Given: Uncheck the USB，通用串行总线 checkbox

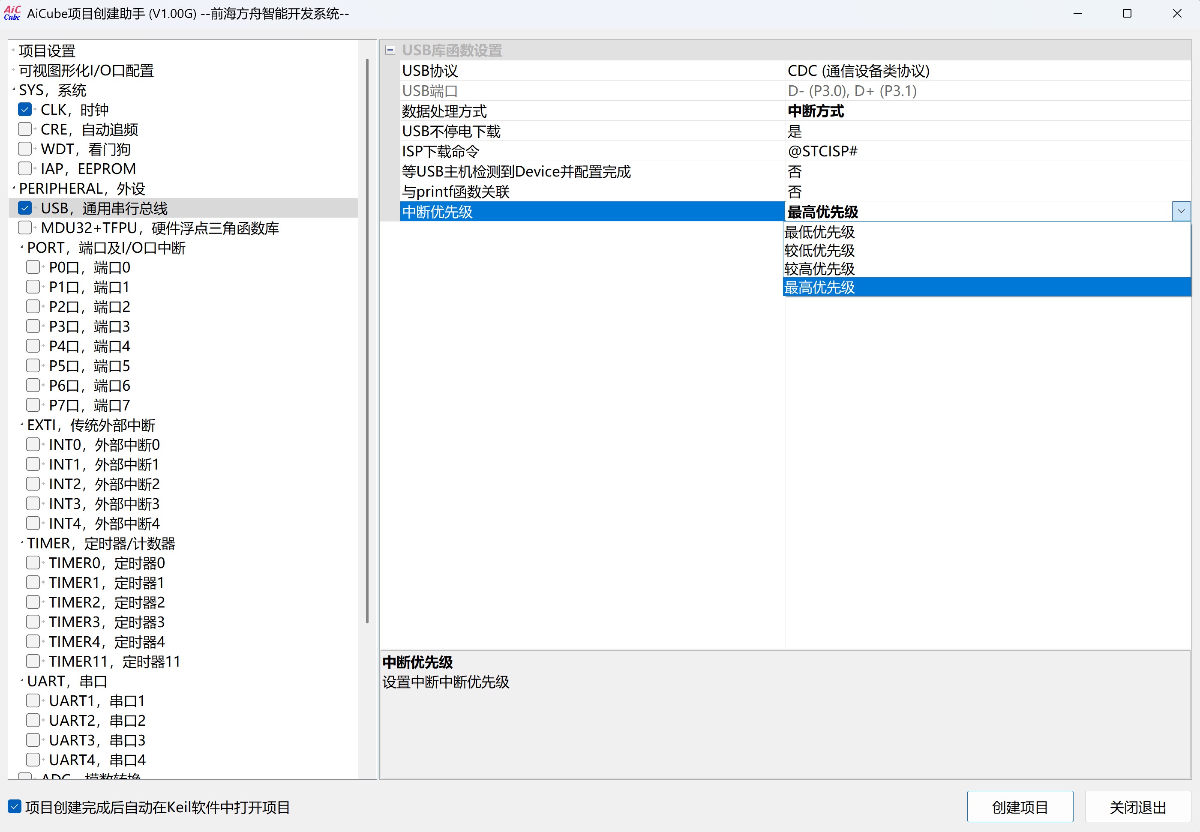Looking at the screenshot, I should (24, 208).
